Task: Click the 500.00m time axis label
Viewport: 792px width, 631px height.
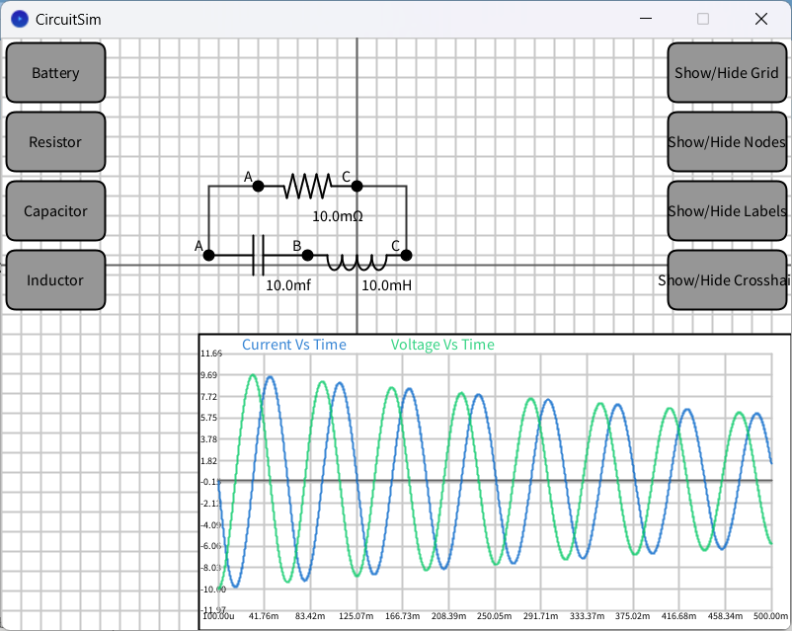Action: click(x=771, y=616)
